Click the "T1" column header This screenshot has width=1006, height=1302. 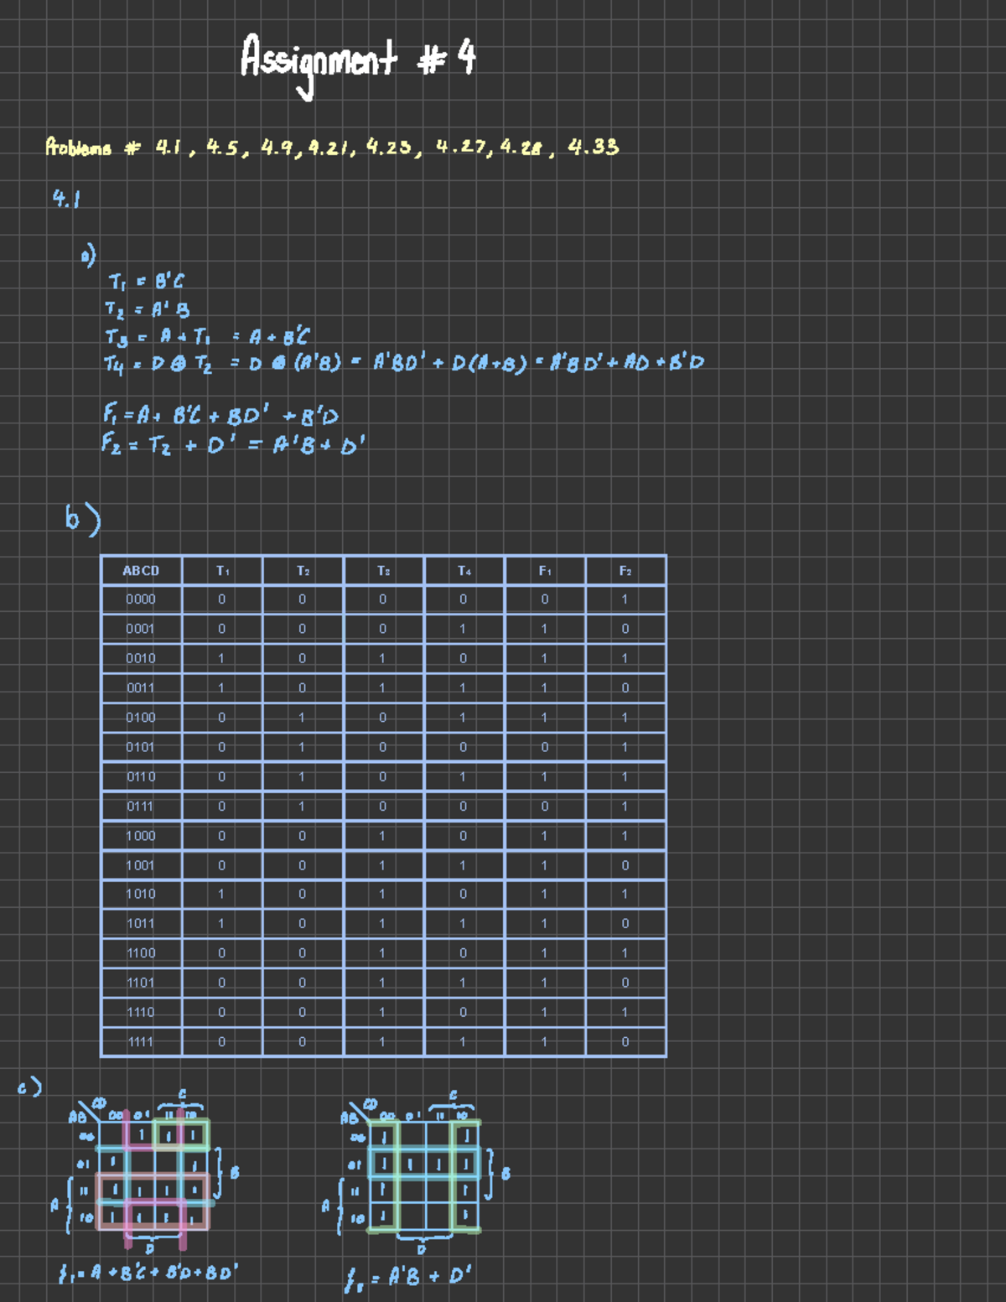point(221,570)
